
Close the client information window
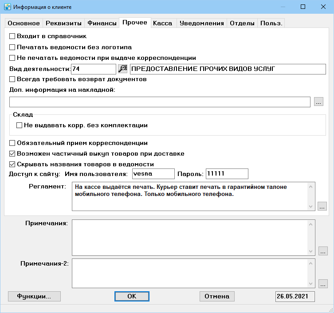coord(323,7)
